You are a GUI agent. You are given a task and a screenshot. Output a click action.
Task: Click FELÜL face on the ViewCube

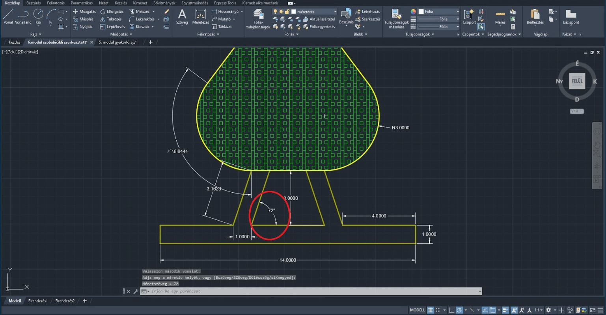coord(577,81)
